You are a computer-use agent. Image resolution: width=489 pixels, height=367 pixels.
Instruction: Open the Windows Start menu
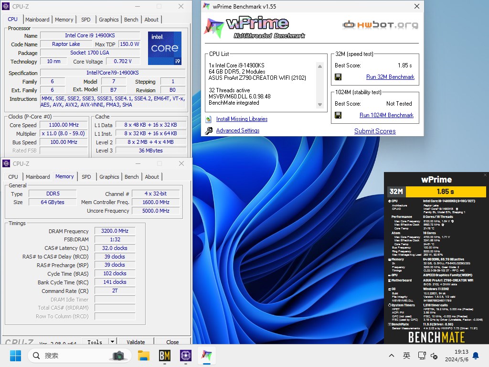click(15, 356)
